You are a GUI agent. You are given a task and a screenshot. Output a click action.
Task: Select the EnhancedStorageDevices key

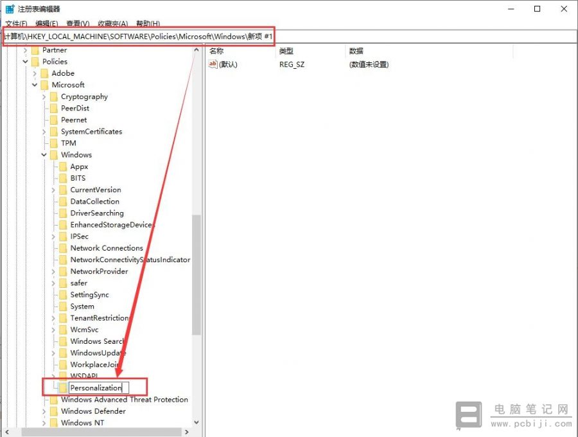(x=112, y=224)
